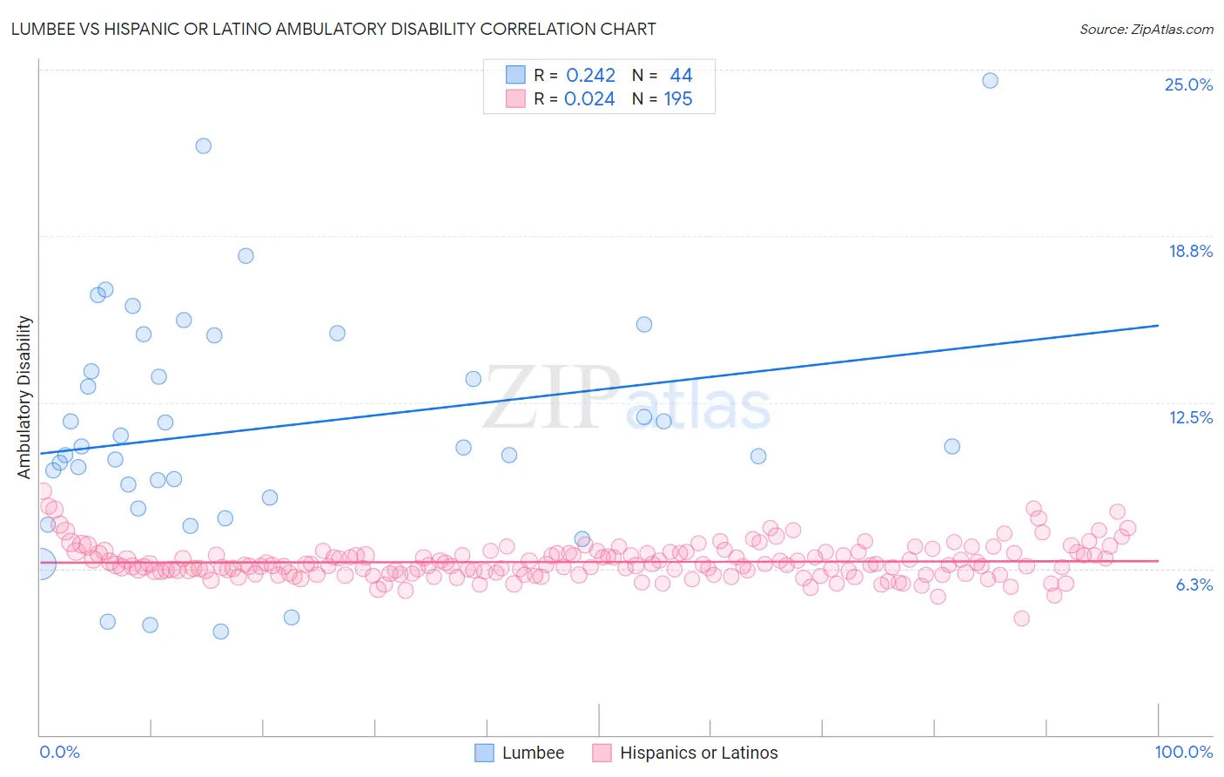
Task: Click the Ambulatory Disability axis title
Action: (x=24, y=396)
